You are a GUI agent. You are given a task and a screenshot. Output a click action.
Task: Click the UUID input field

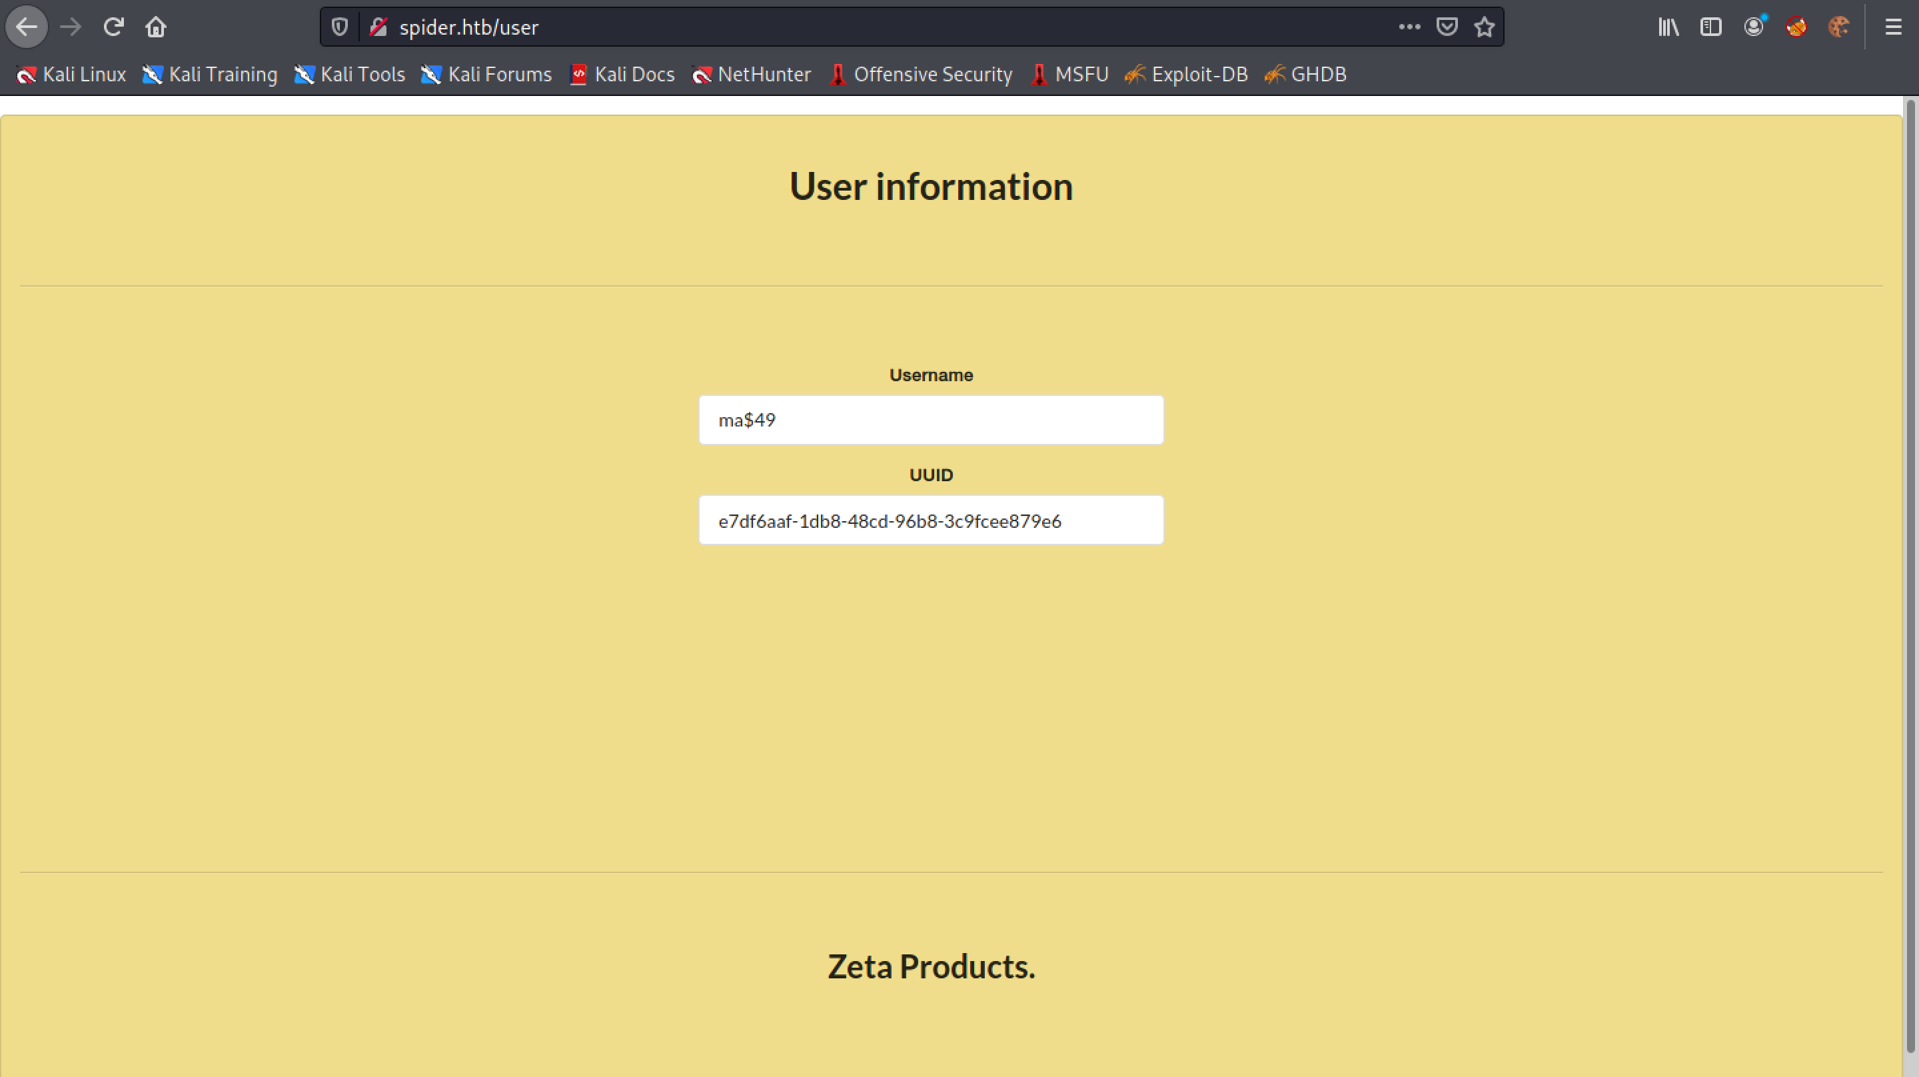pyautogui.click(x=932, y=521)
